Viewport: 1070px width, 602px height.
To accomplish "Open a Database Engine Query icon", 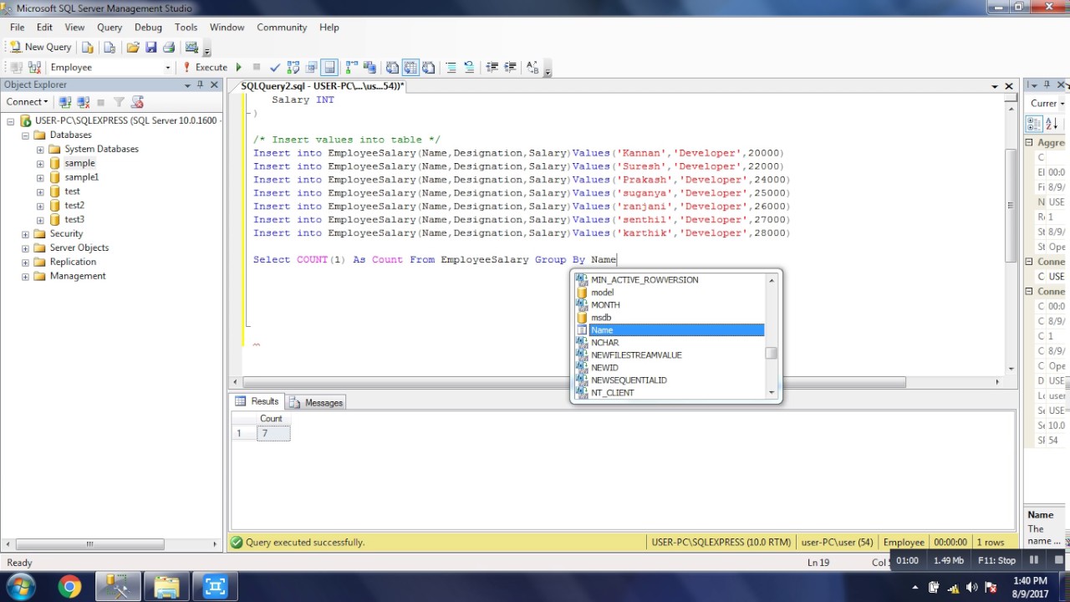I will (88, 47).
